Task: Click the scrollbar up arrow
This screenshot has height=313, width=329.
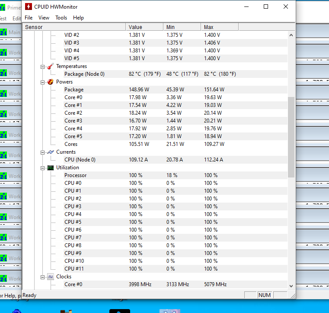Action: pos(291,35)
